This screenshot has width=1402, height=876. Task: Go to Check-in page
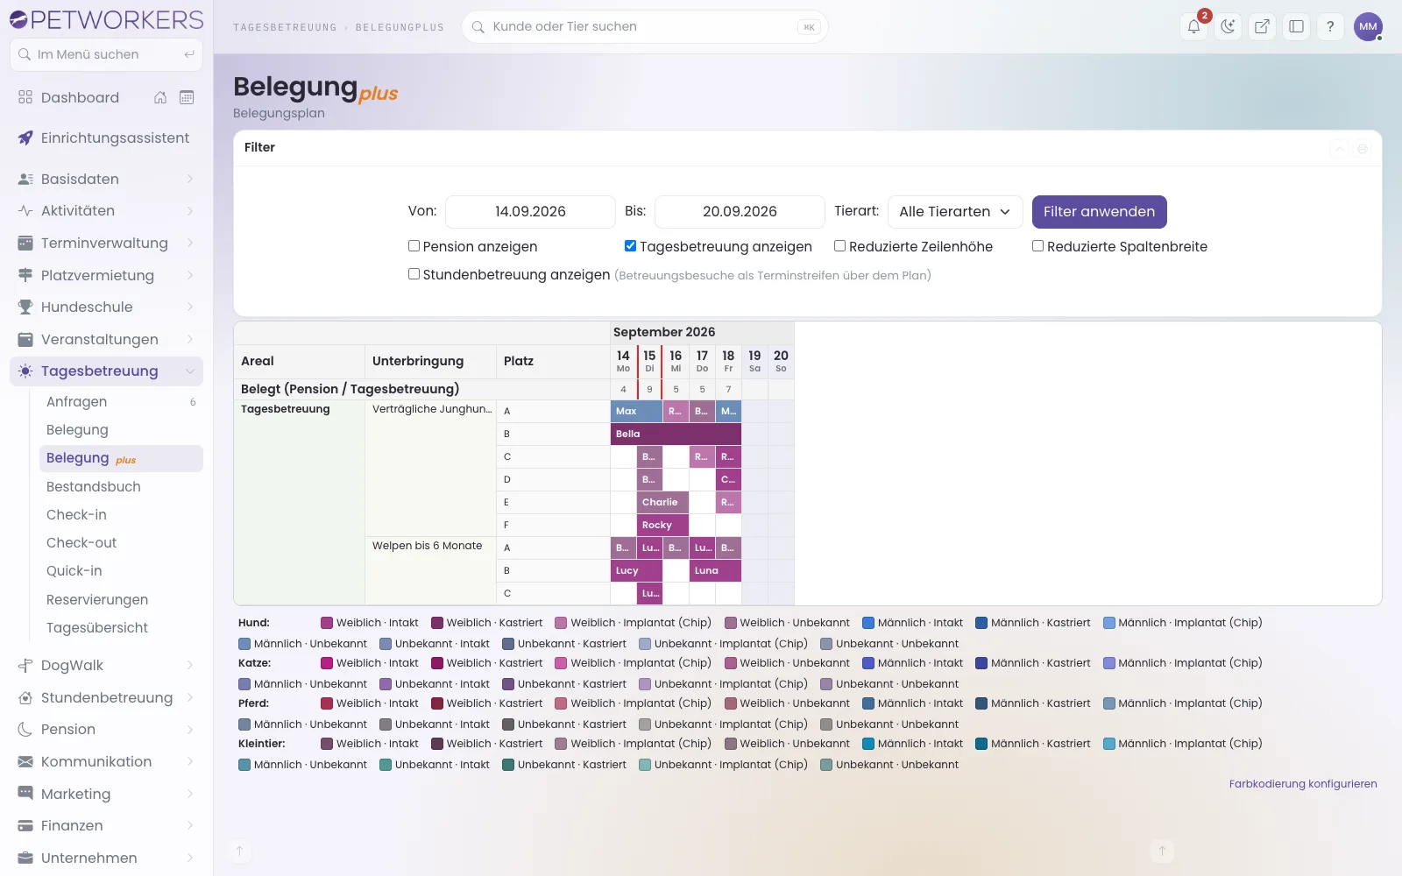(121, 514)
